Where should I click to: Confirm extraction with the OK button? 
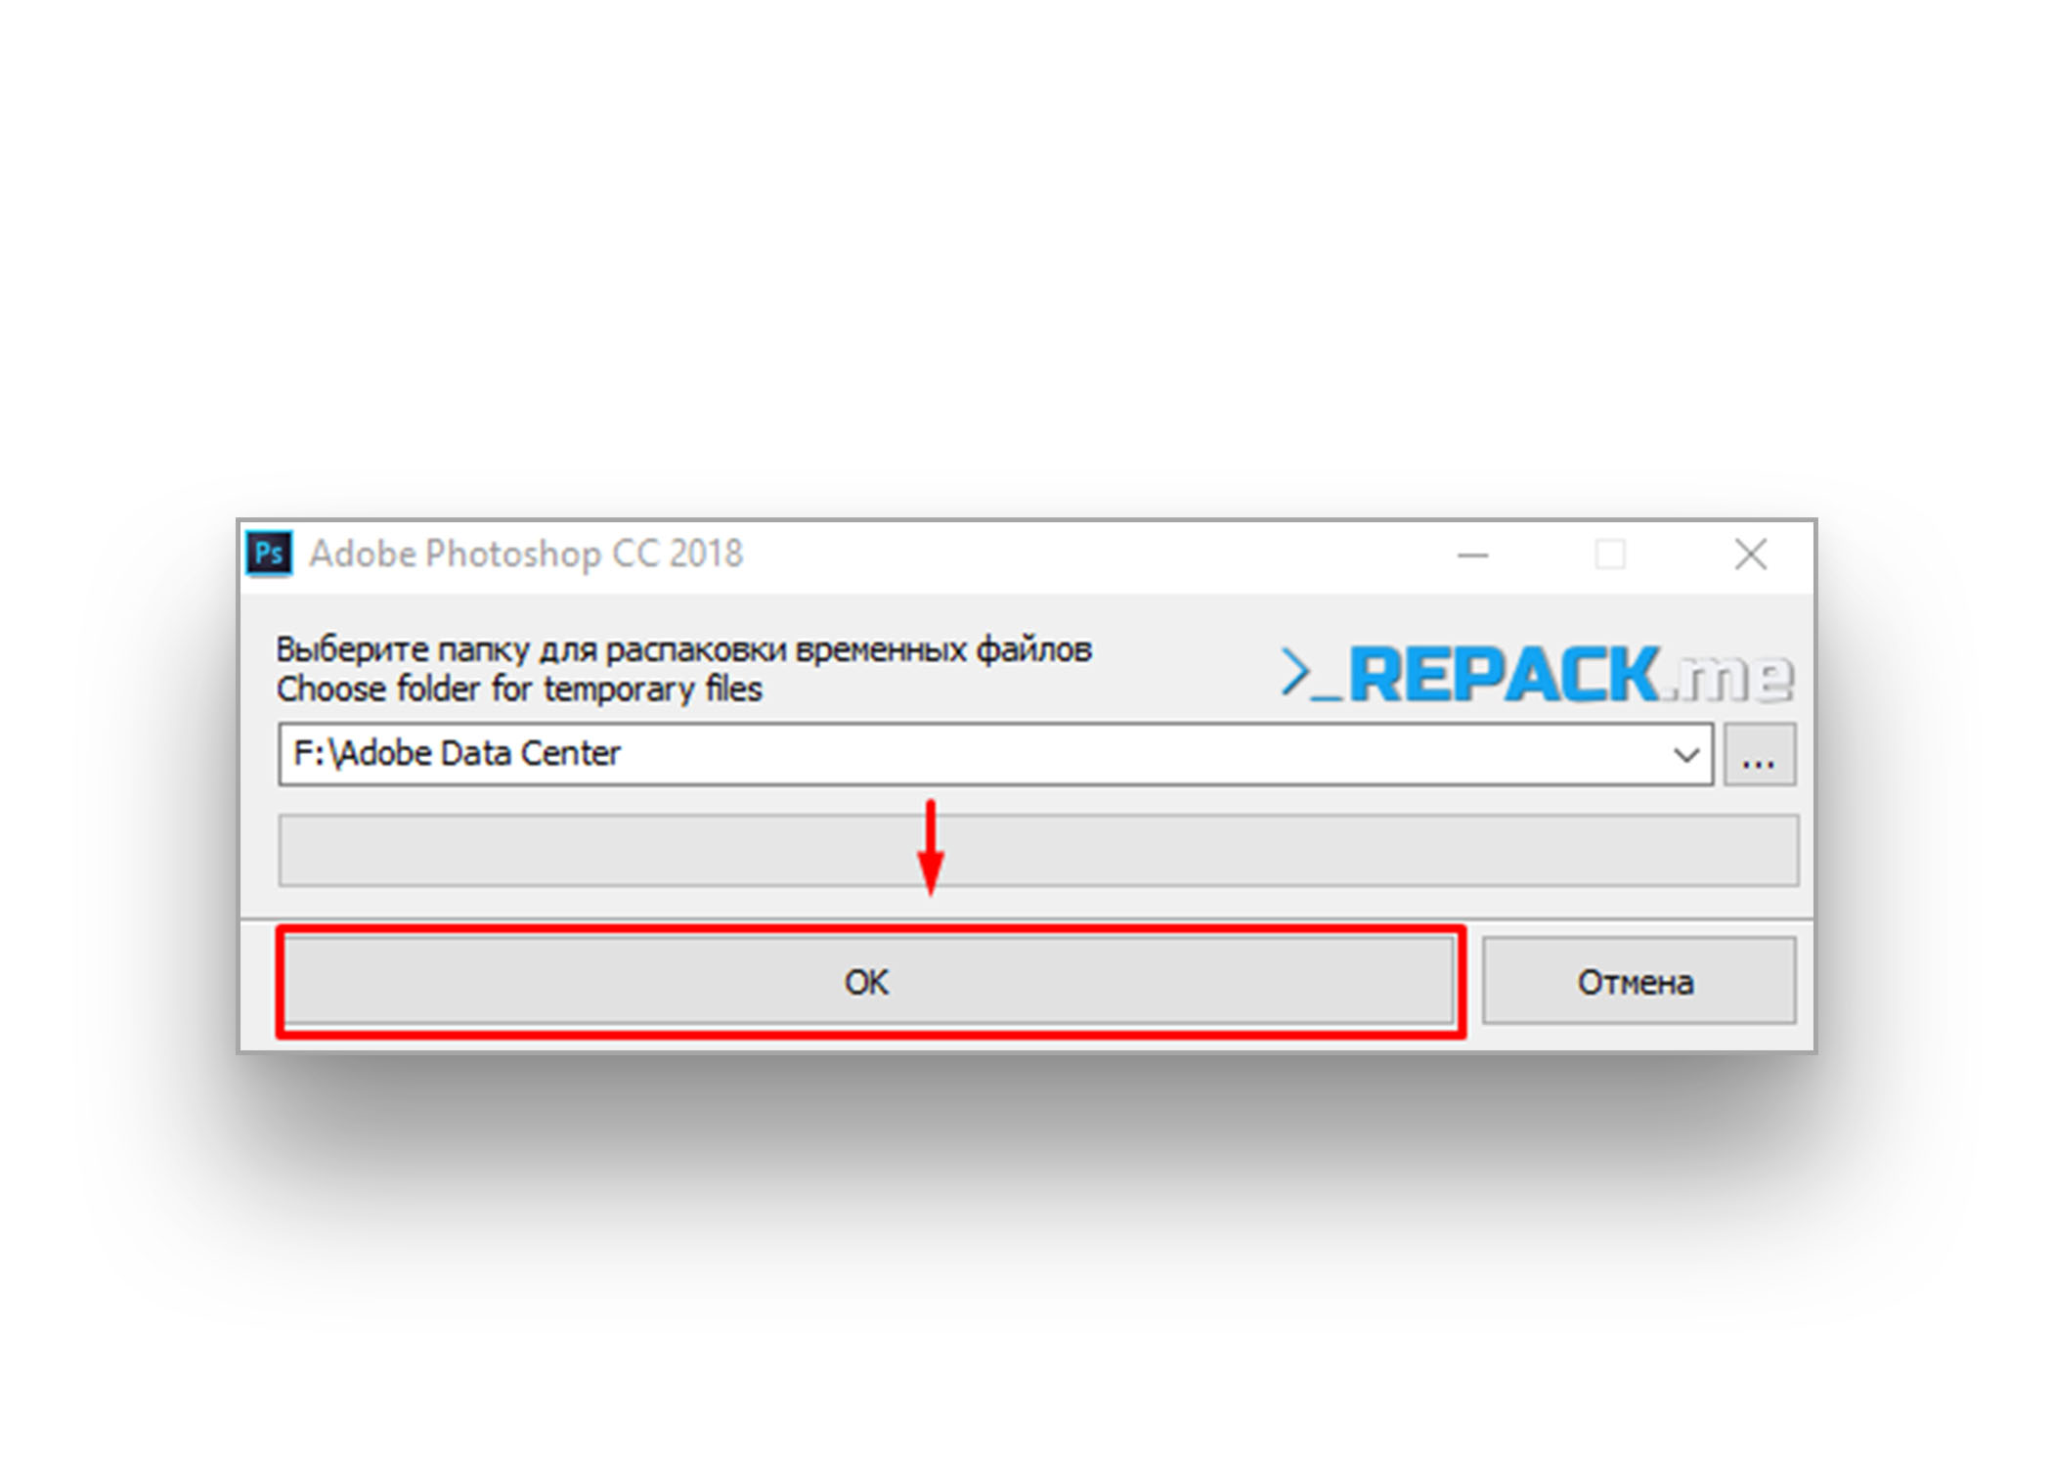pos(869,981)
